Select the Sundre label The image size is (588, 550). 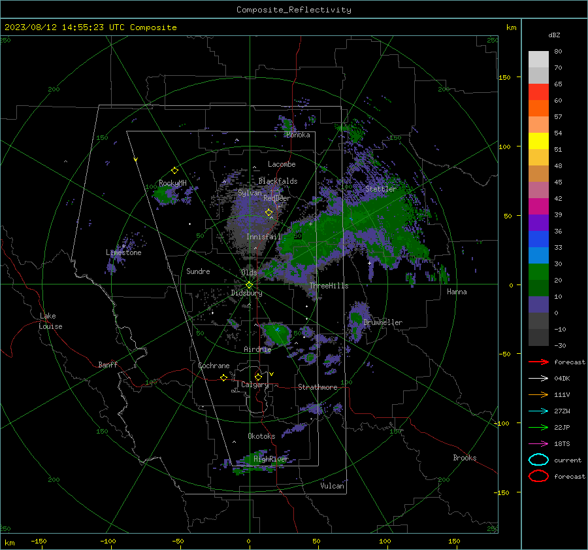point(198,271)
